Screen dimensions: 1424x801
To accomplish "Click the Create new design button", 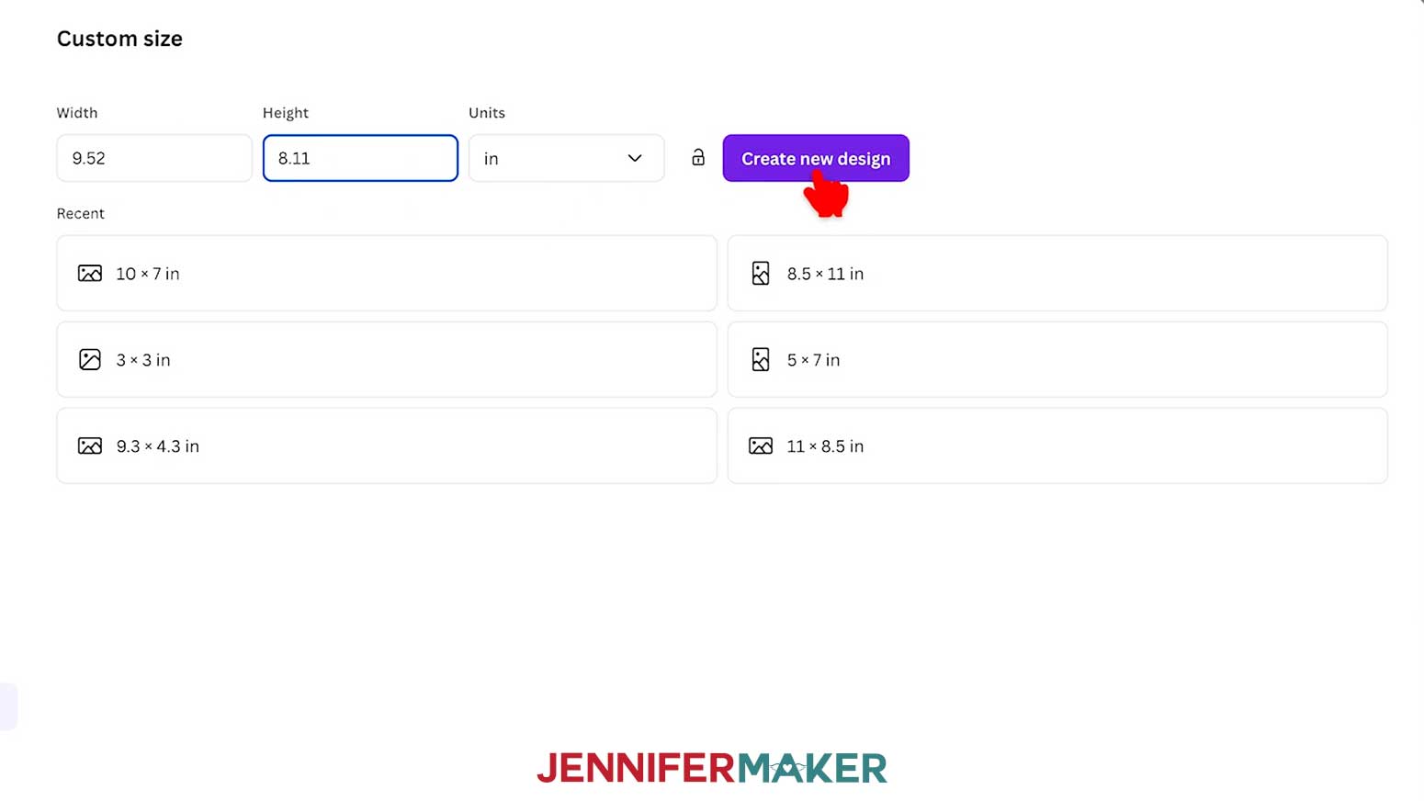I will point(816,158).
